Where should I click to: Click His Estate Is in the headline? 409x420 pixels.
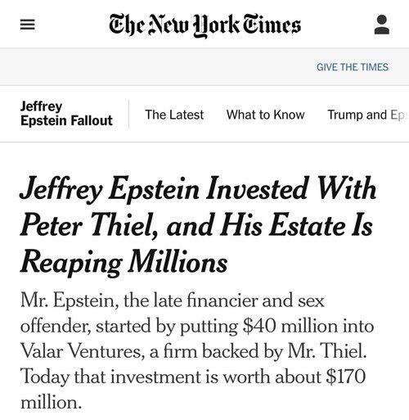click(x=296, y=226)
